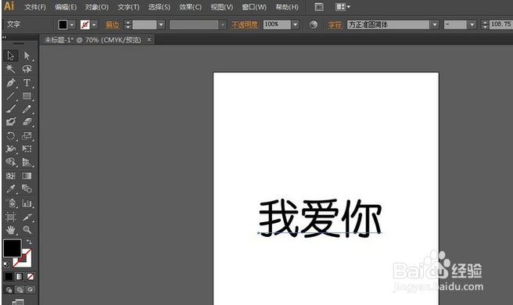Switch to Draw Normal mode
The height and width of the screenshot is (305, 513).
9,289
